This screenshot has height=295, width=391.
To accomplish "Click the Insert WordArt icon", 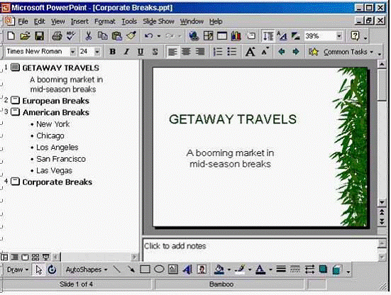I will pyautogui.click(x=187, y=269).
